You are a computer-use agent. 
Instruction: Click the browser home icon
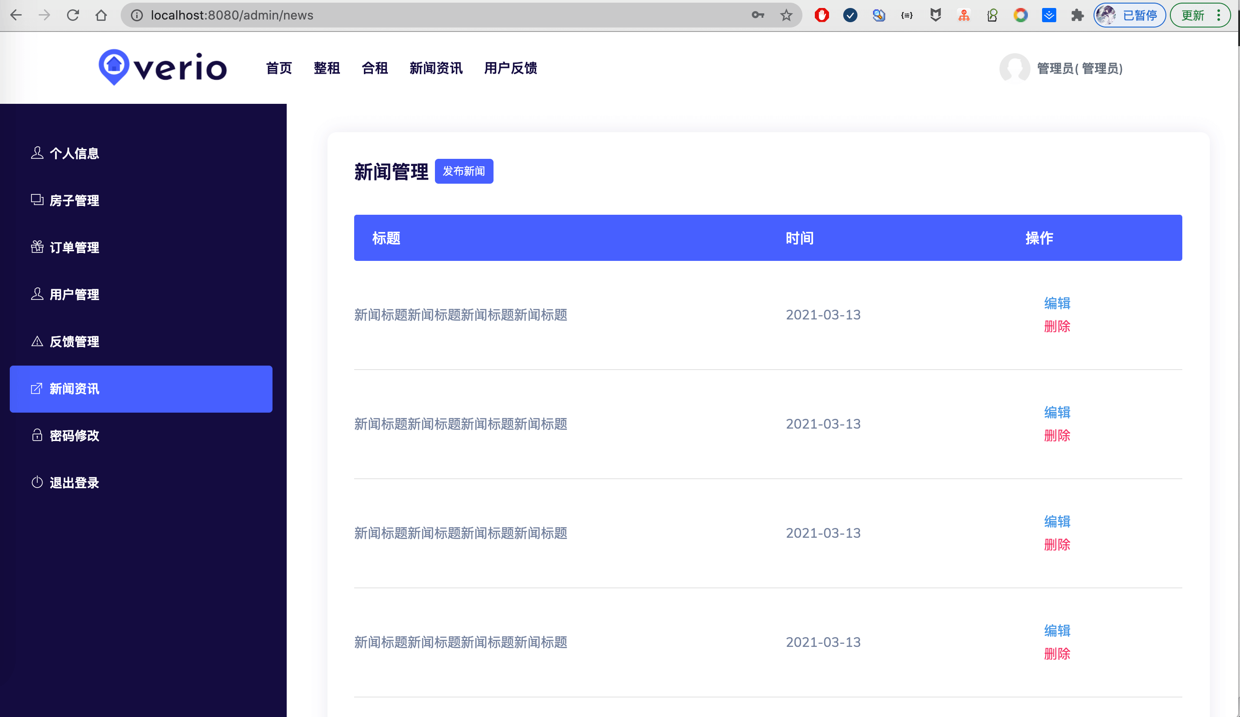(x=101, y=15)
